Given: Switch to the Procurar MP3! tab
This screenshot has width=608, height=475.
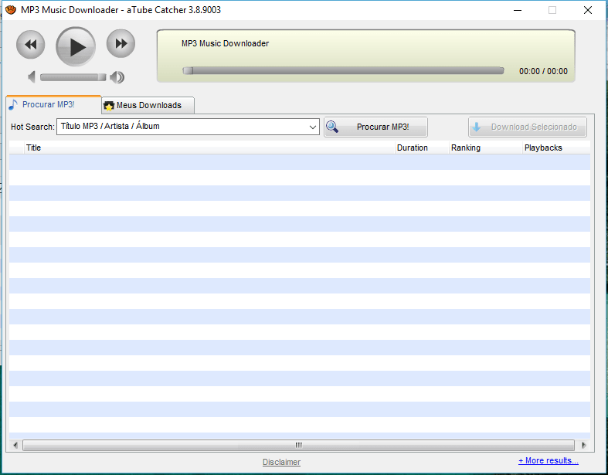Looking at the screenshot, I should [48, 104].
